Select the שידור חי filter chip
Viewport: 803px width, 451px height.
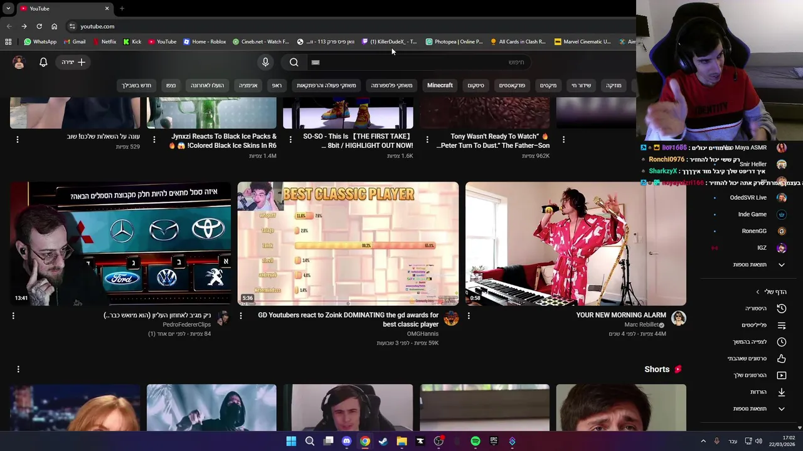(581, 85)
